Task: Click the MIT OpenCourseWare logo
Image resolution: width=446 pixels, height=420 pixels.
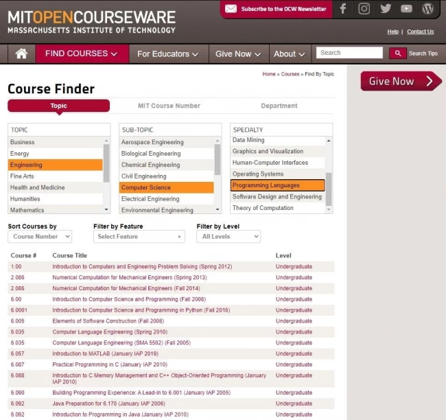Action: click(91, 22)
